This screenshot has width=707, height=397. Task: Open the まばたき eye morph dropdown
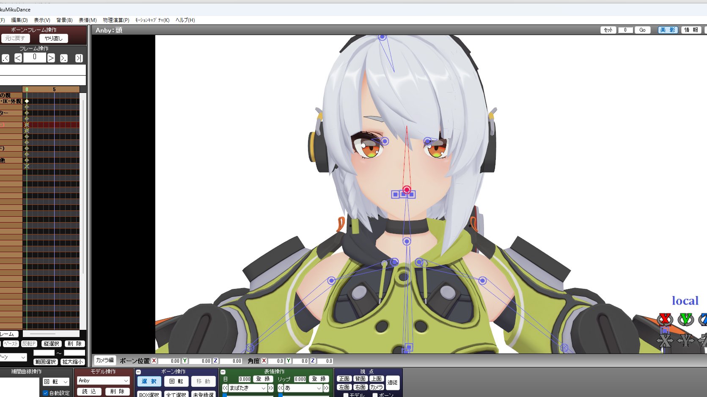[248, 388]
